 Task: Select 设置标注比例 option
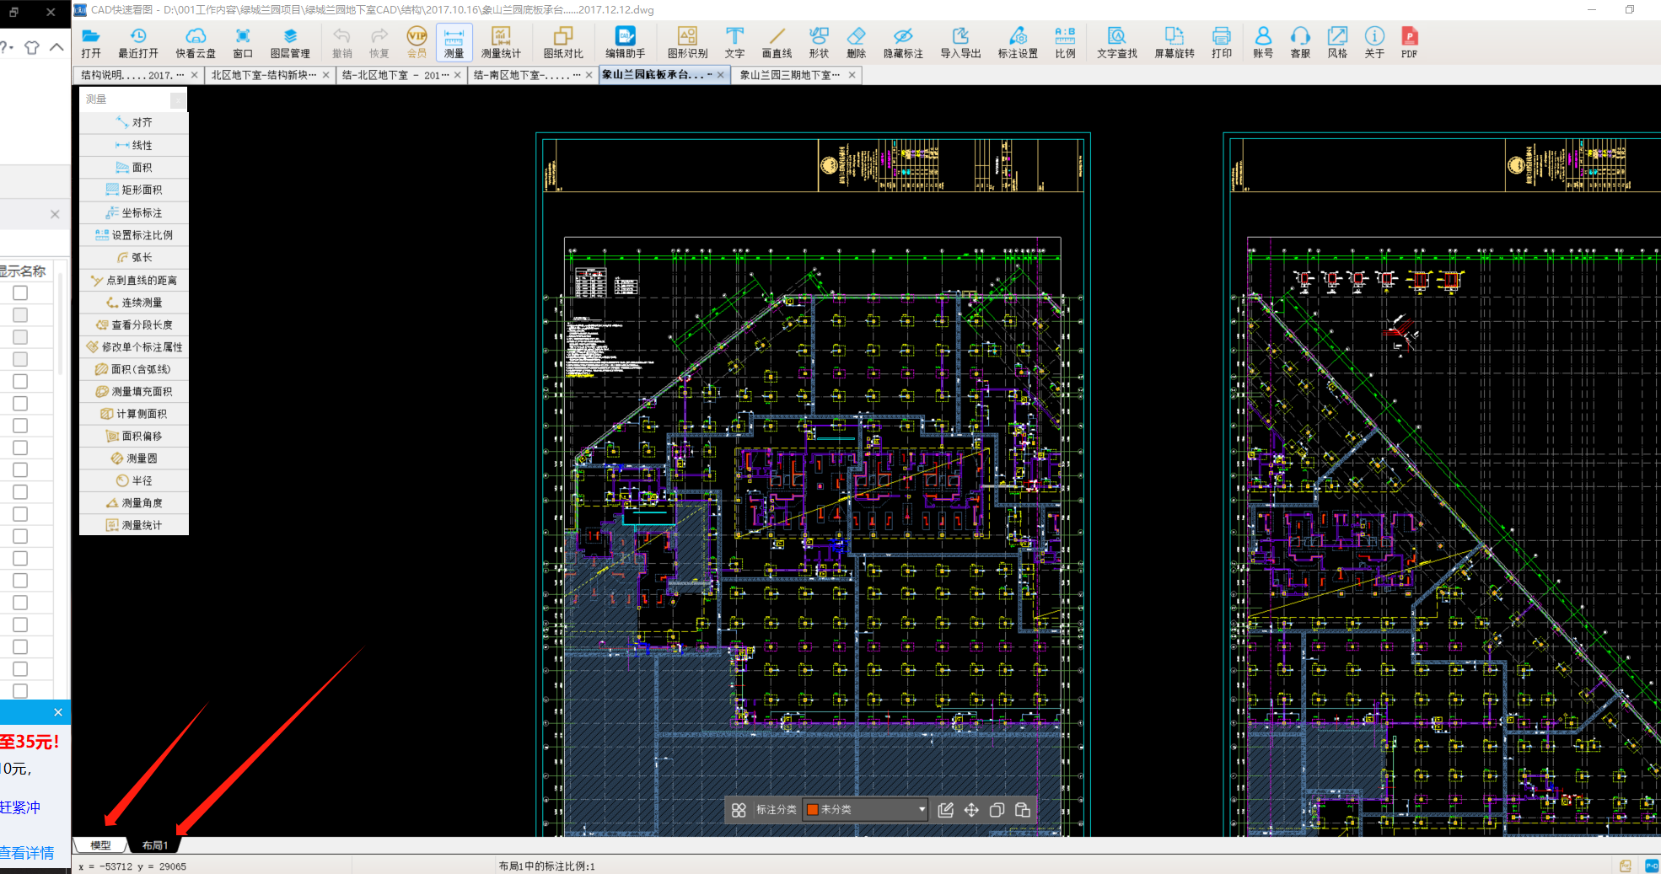[x=134, y=235]
